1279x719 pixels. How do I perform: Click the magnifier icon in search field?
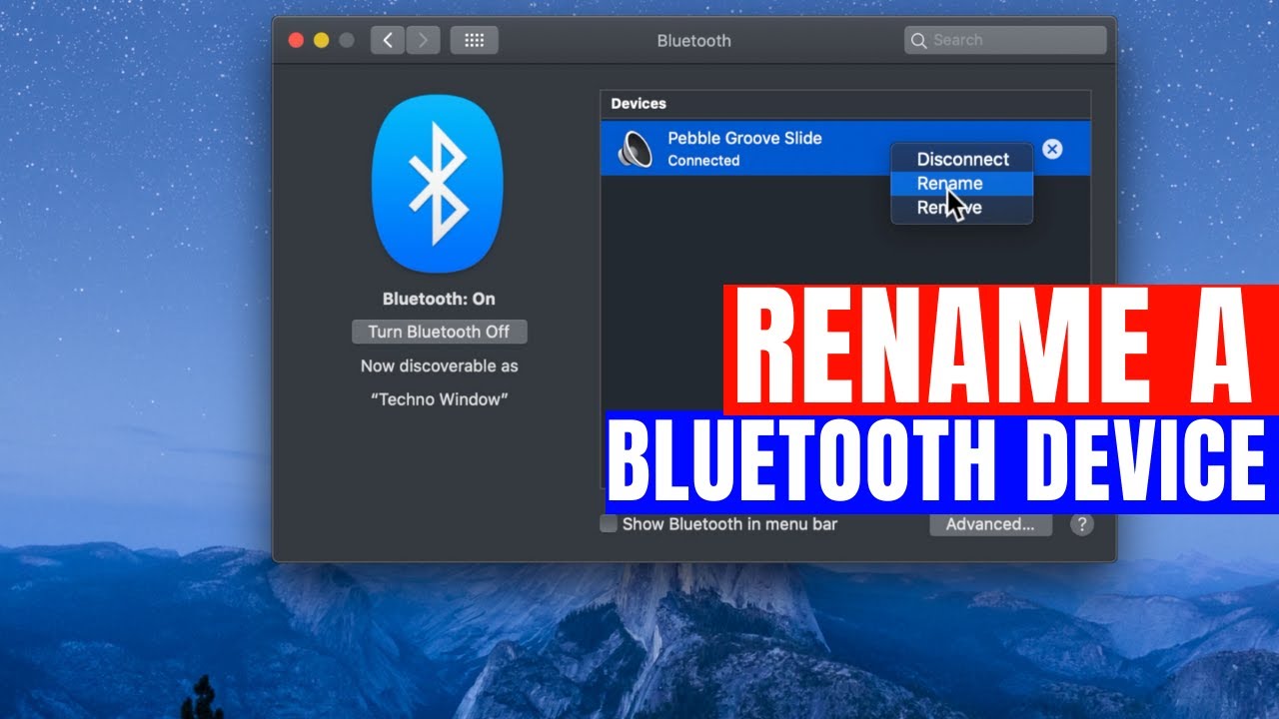coord(919,40)
